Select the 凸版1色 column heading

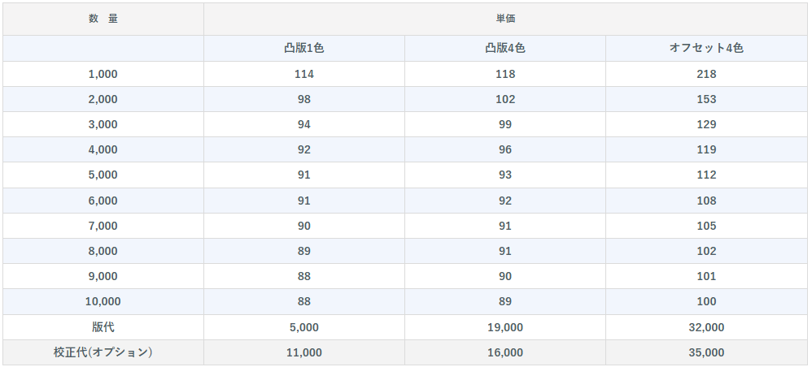point(304,49)
